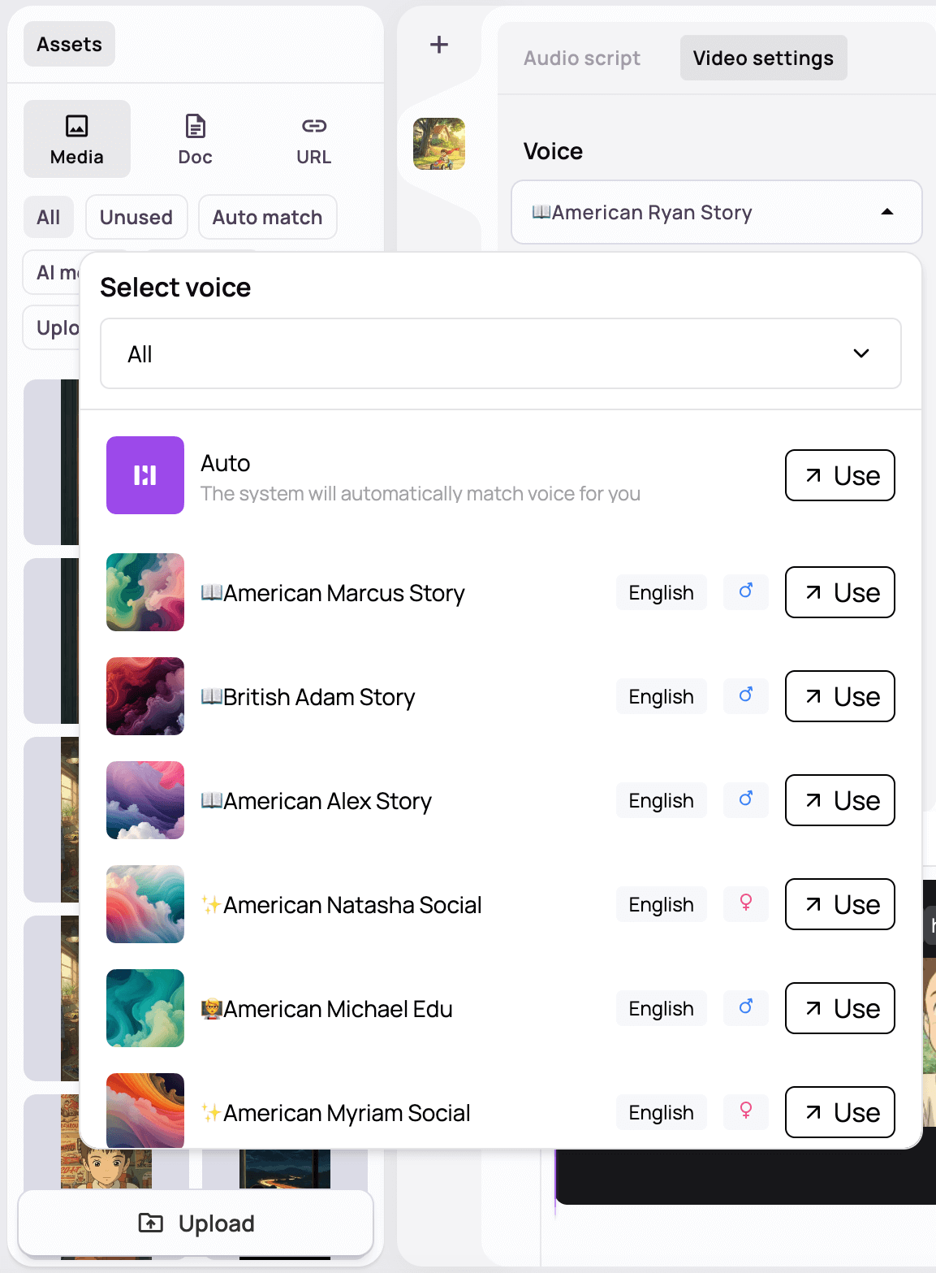This screenshot has width=936, height=1273.
Task: Open the URL link icon
Action: [x=314, y=139]
